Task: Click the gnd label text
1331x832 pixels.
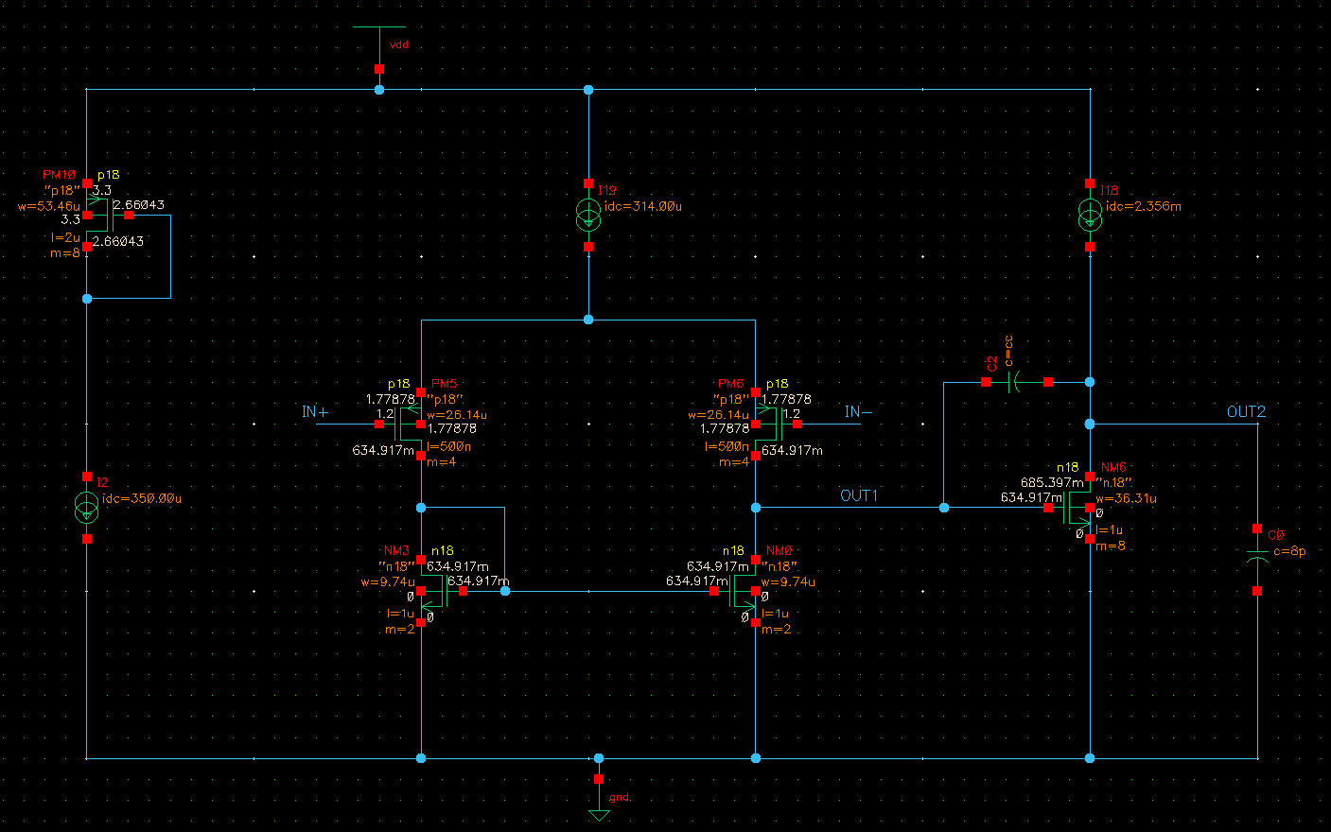Action: click(619, 798)
